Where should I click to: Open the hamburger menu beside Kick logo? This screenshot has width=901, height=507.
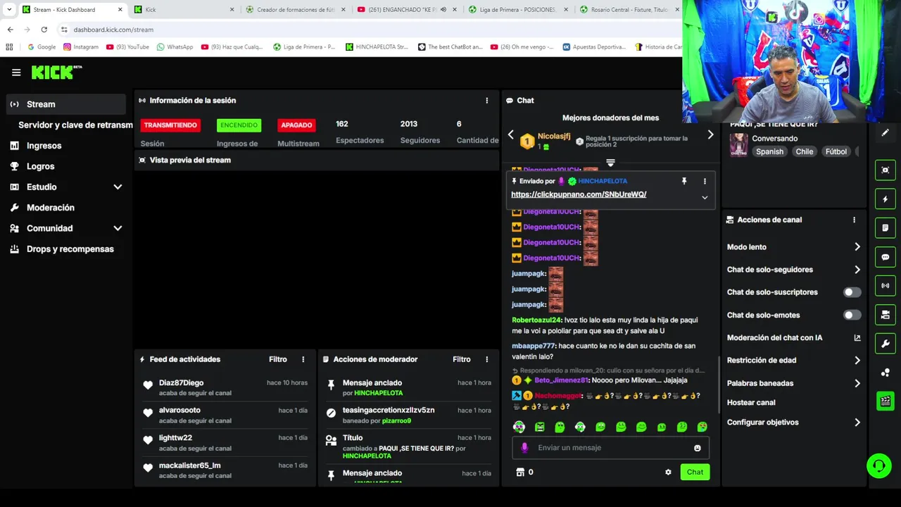16,73
